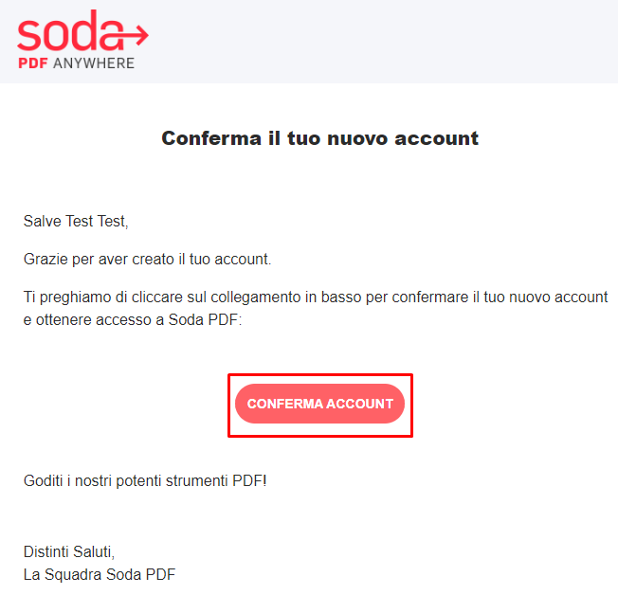Click the red PDF text under the logo

click(33, 63)
